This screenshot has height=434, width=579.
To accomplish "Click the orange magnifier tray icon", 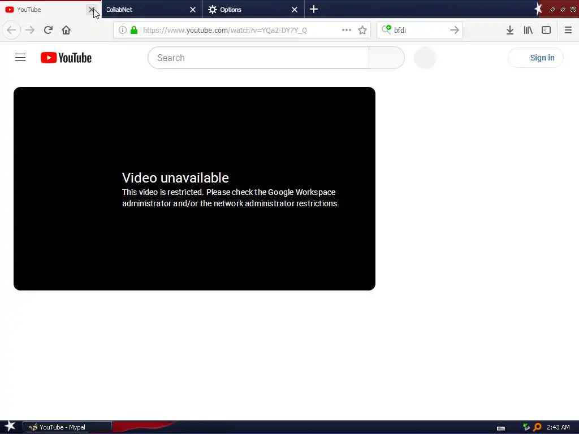I will pyautogui.click(x=537, y=427).
